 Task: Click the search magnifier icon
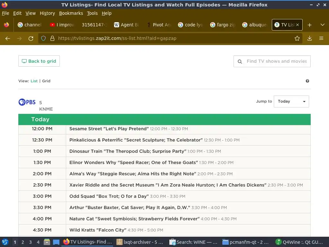[240, 61]
